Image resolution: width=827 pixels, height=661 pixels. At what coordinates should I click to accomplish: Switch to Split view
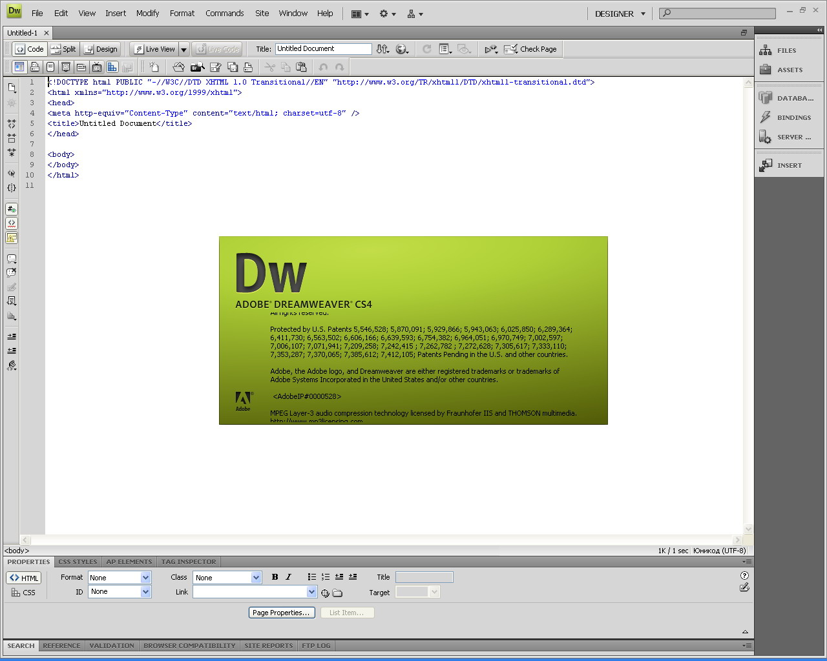[x=64, y=49]
